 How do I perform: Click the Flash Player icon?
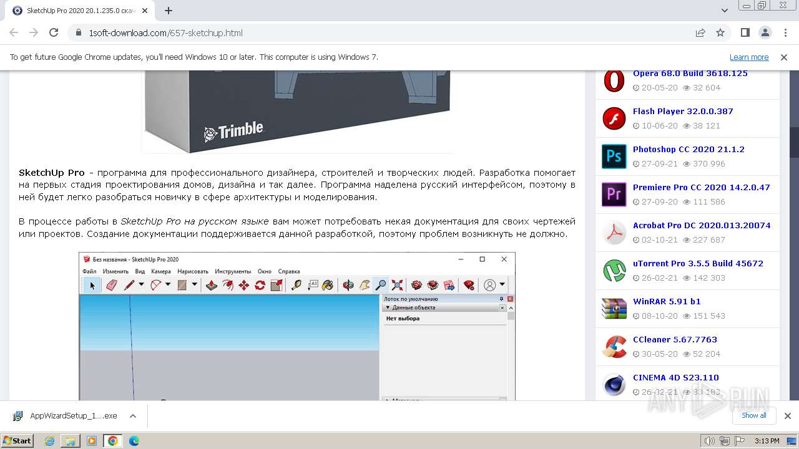pos(614,118)
